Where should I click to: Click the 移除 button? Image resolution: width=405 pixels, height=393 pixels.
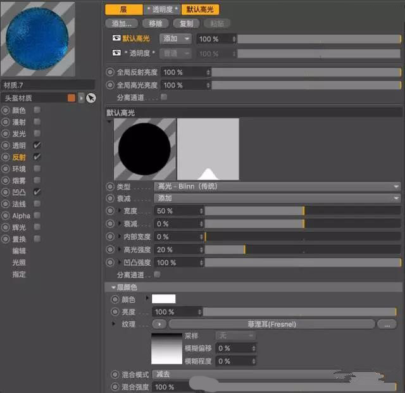tap(156, 24)
